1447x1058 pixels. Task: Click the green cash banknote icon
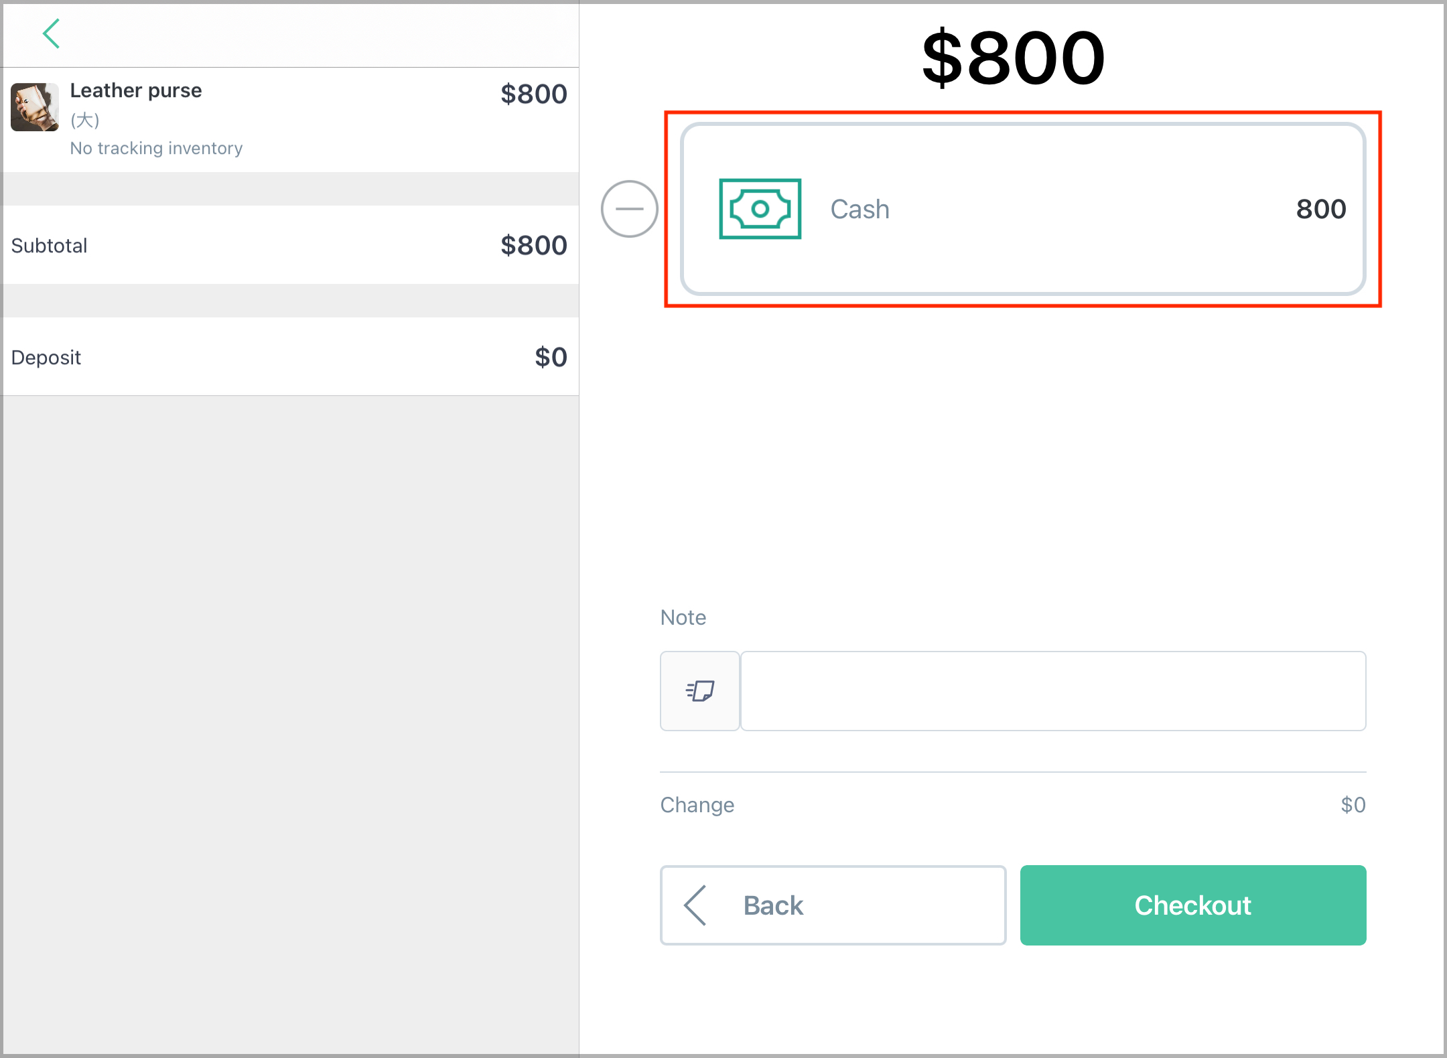[x=760, y=209]
